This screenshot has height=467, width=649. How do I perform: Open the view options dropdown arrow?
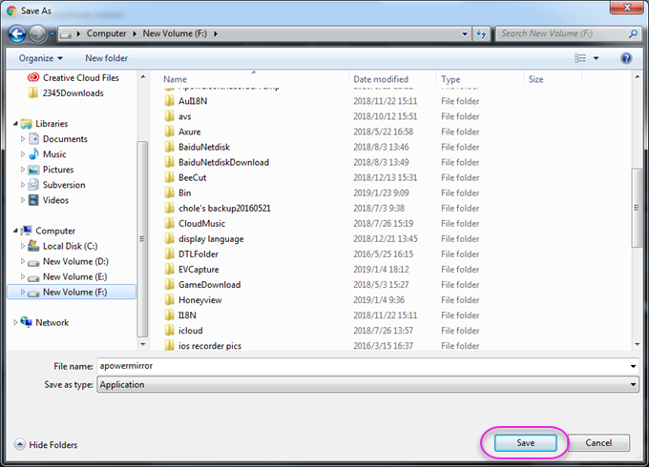(x=597, y=58)
